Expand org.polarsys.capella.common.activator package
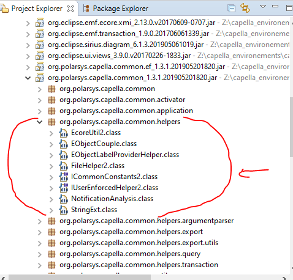293x280 pixels. (x=40, y=100)
